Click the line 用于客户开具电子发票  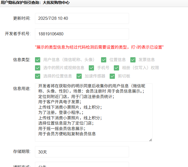click(x=60, y=102)
